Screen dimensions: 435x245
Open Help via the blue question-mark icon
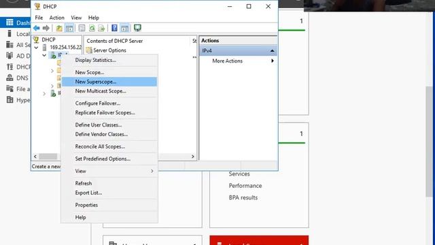click(114, 28)
